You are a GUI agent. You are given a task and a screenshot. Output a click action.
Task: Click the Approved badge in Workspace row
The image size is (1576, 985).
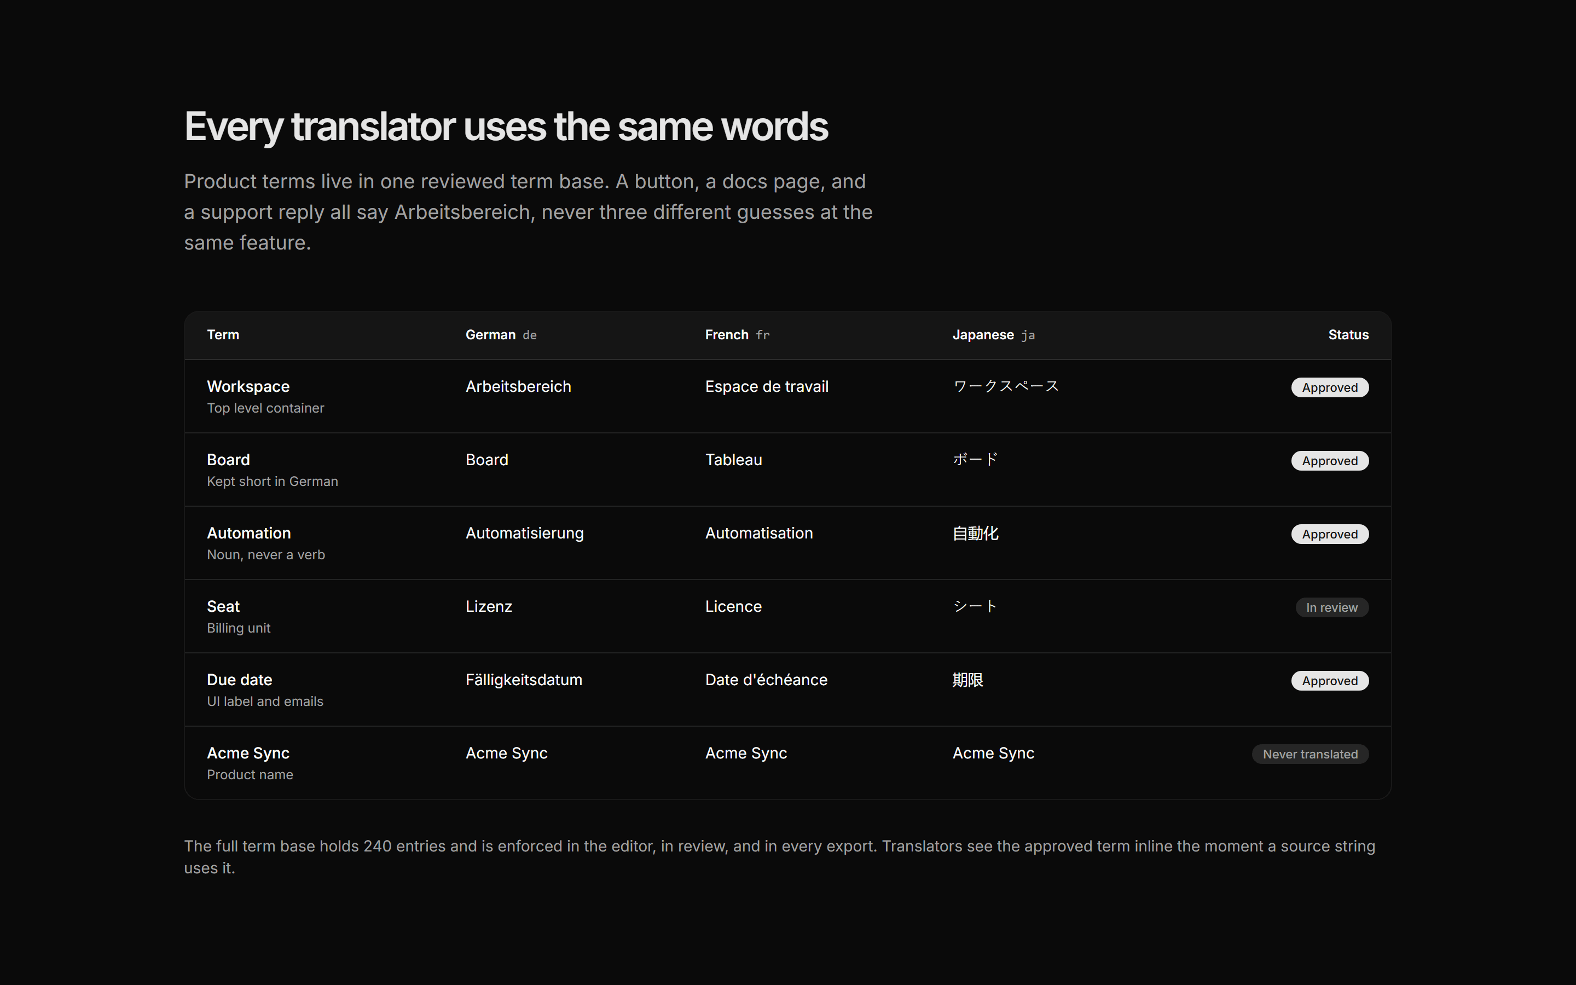(1330, 387)
